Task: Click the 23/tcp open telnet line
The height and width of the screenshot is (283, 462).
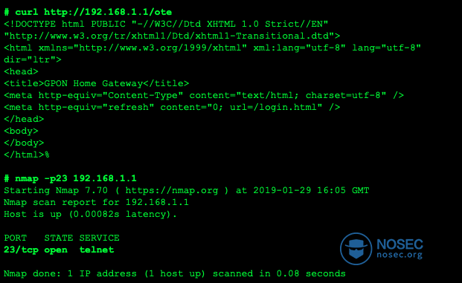Action: (59, 250)
